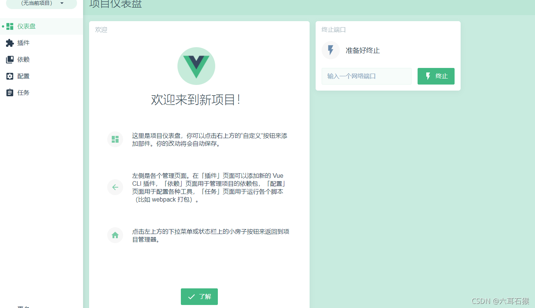The image size is (535, 308).
Task: Open the 插件 plugins page
Action: [42, 43]
